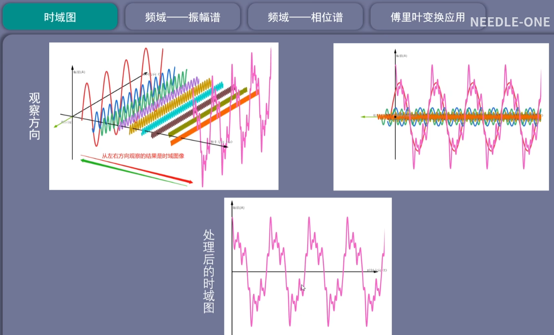This screenshot has width=554, height=335.
Task: Click the black origin dot in right plot
Action: coord(395,117)
